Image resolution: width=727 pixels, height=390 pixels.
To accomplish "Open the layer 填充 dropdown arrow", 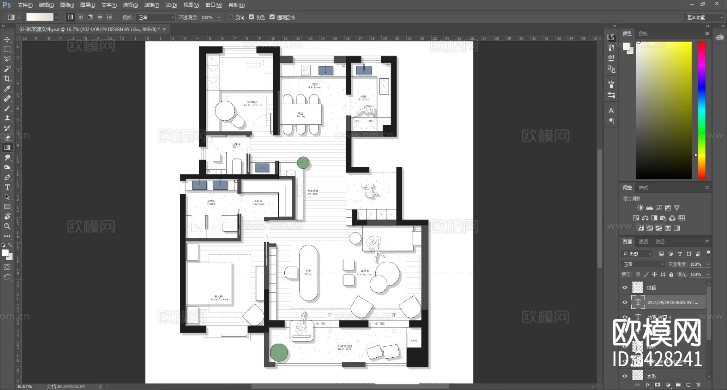I will (708, 275).
